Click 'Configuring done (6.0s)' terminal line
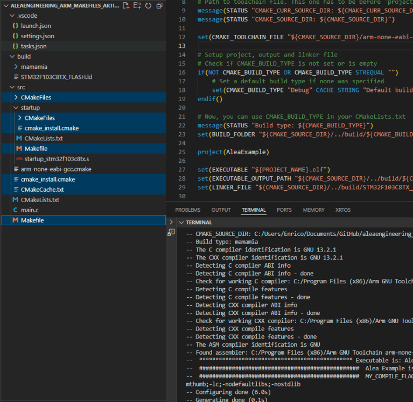The height and width of the screenshot is (402, 413). pyautogui.click(x=228, y=392)
